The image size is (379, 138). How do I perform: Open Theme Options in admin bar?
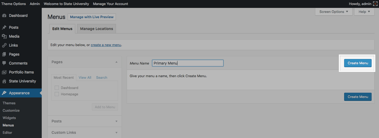coord(14,4)
